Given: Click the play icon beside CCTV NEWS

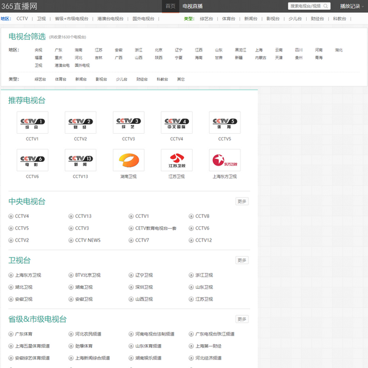Looking at the screenshot, I should tap(71, 240).
